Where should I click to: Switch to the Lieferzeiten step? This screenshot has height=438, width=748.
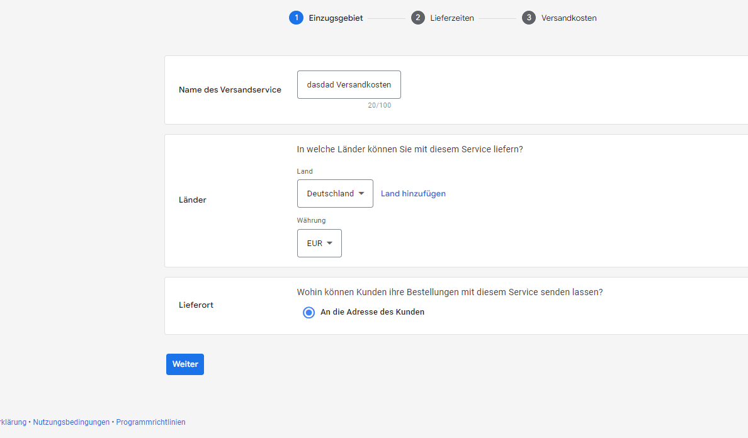(x=452, y=18)
